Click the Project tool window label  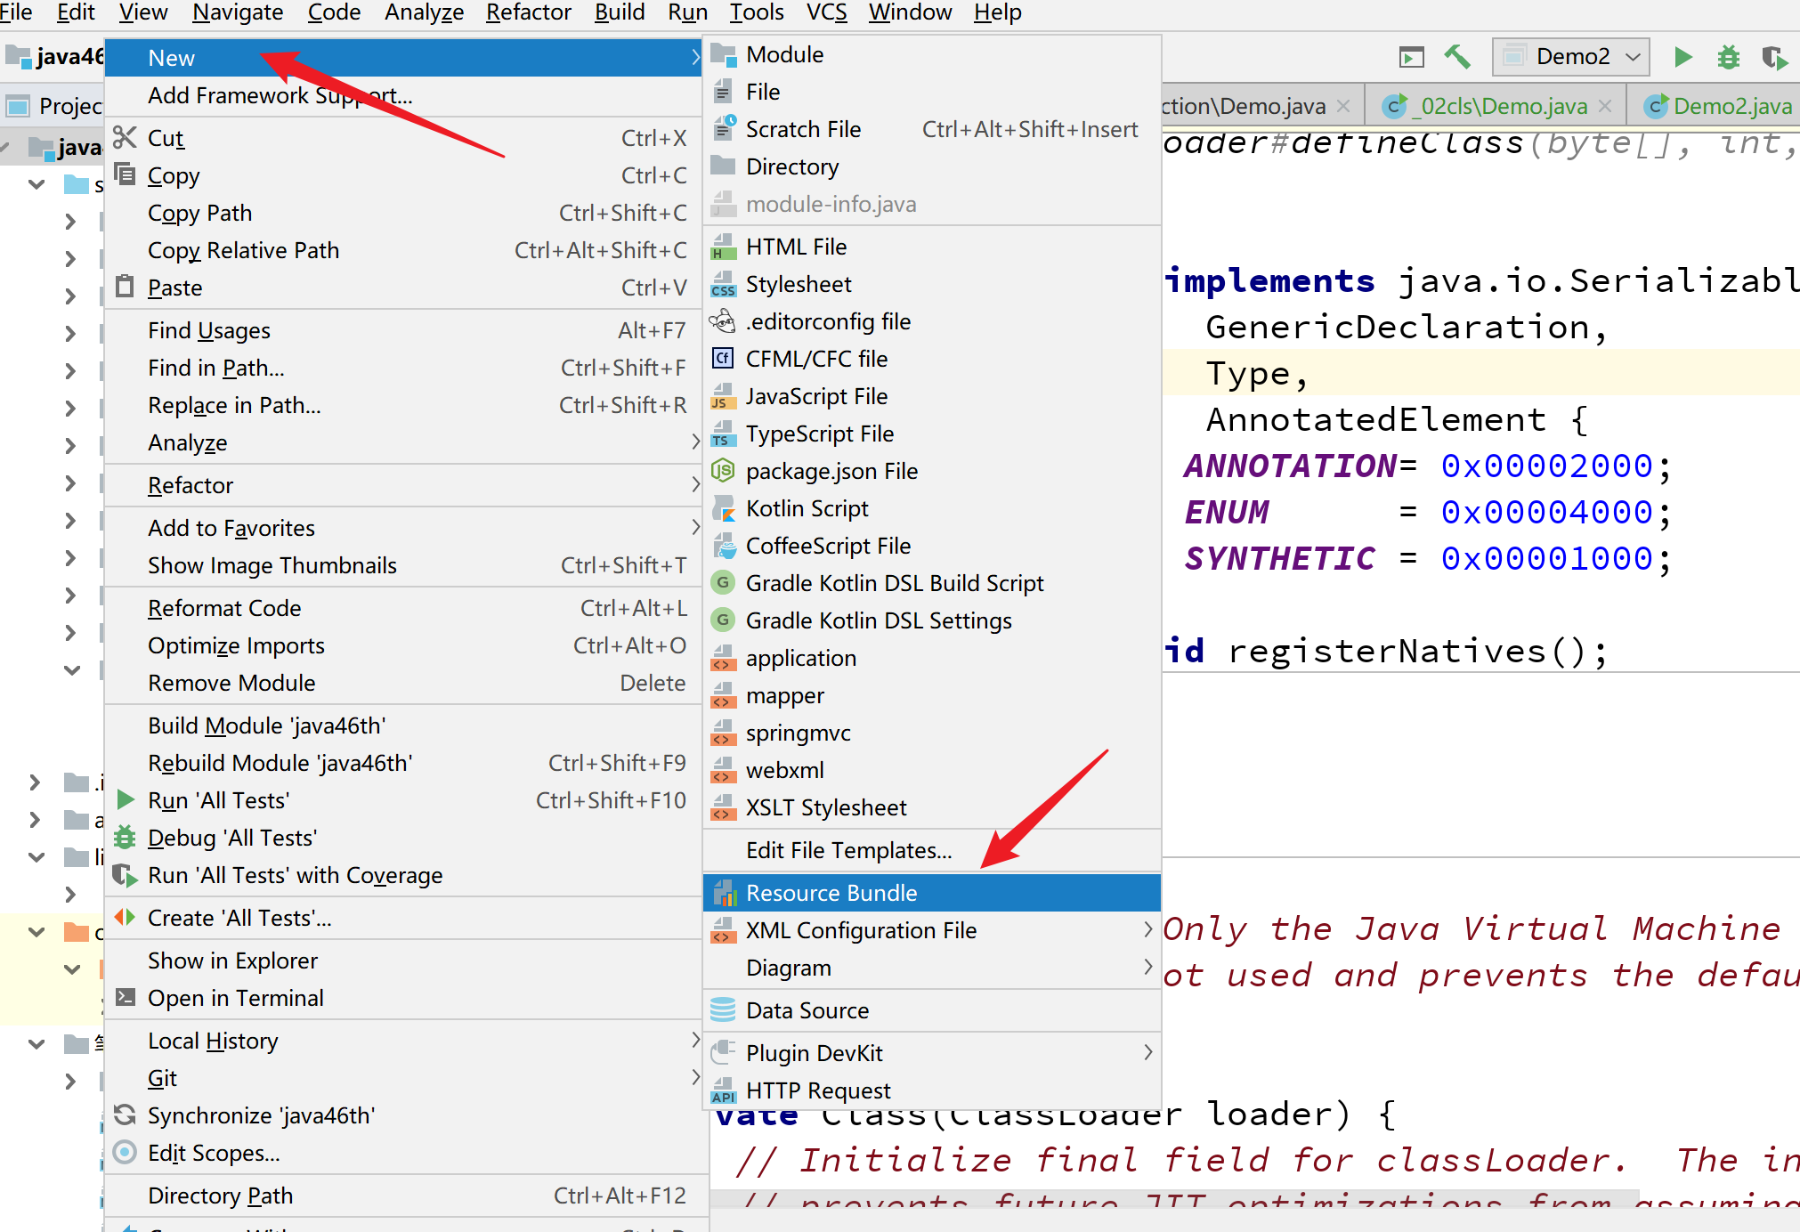69,107
